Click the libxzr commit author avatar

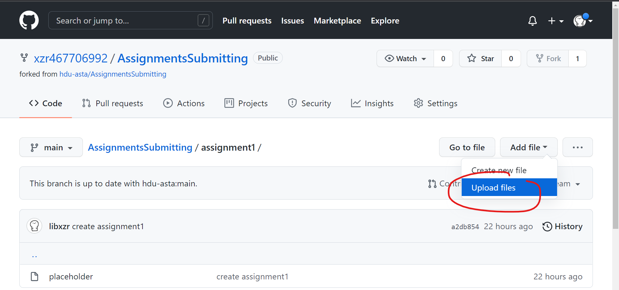point(34,226)
